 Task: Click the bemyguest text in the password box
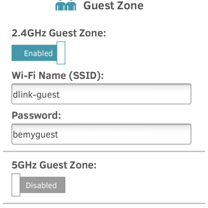[x=36, y=135]
